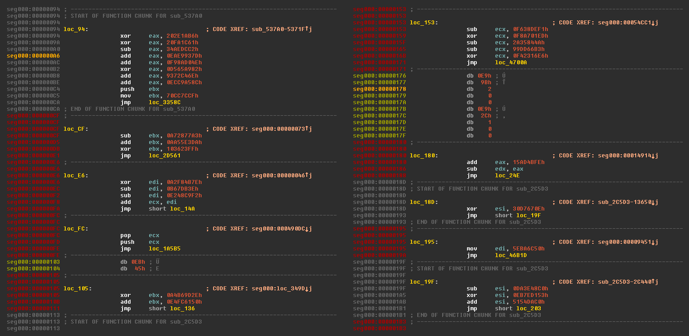Click highlighted address seg000:000000A6
The image size is (689, 336).
33,56
